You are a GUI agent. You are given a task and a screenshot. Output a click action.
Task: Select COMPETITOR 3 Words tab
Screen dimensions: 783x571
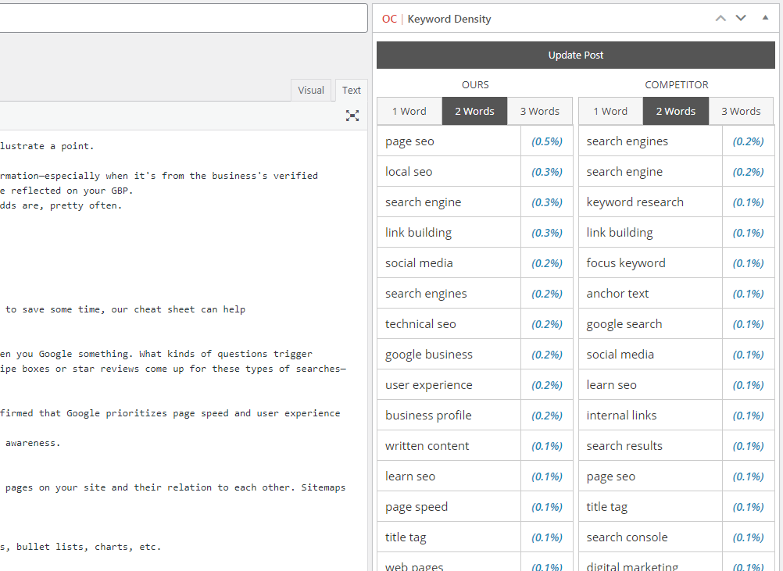(x=741, y=111)
